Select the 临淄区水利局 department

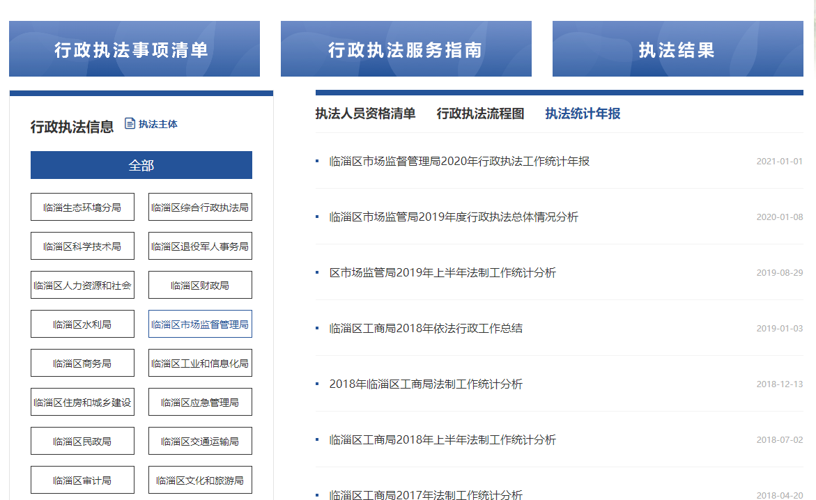[x=82, y=325]
